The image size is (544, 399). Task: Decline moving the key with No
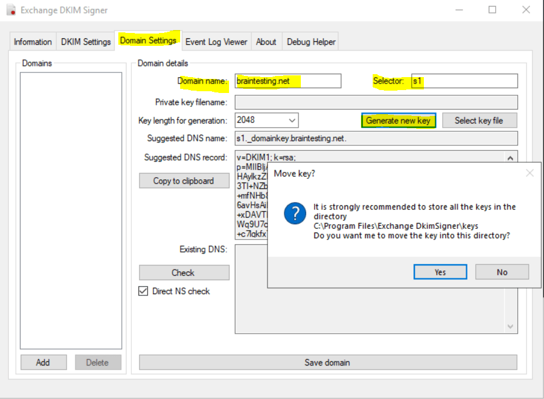pos(502,272)
